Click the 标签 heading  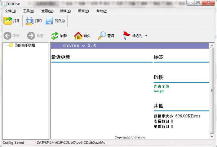coord(158,57)
